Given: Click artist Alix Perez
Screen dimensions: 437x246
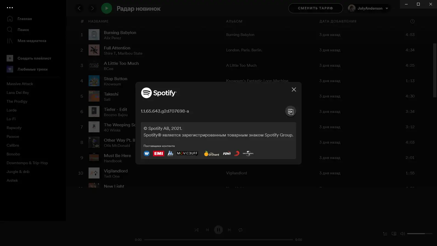Looking at the screenshot, I should pos(112,38).
